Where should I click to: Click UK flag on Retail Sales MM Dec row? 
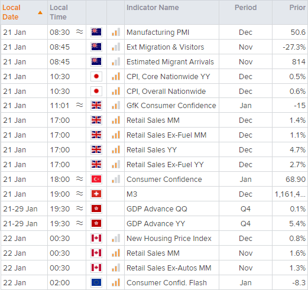point(96,120)
